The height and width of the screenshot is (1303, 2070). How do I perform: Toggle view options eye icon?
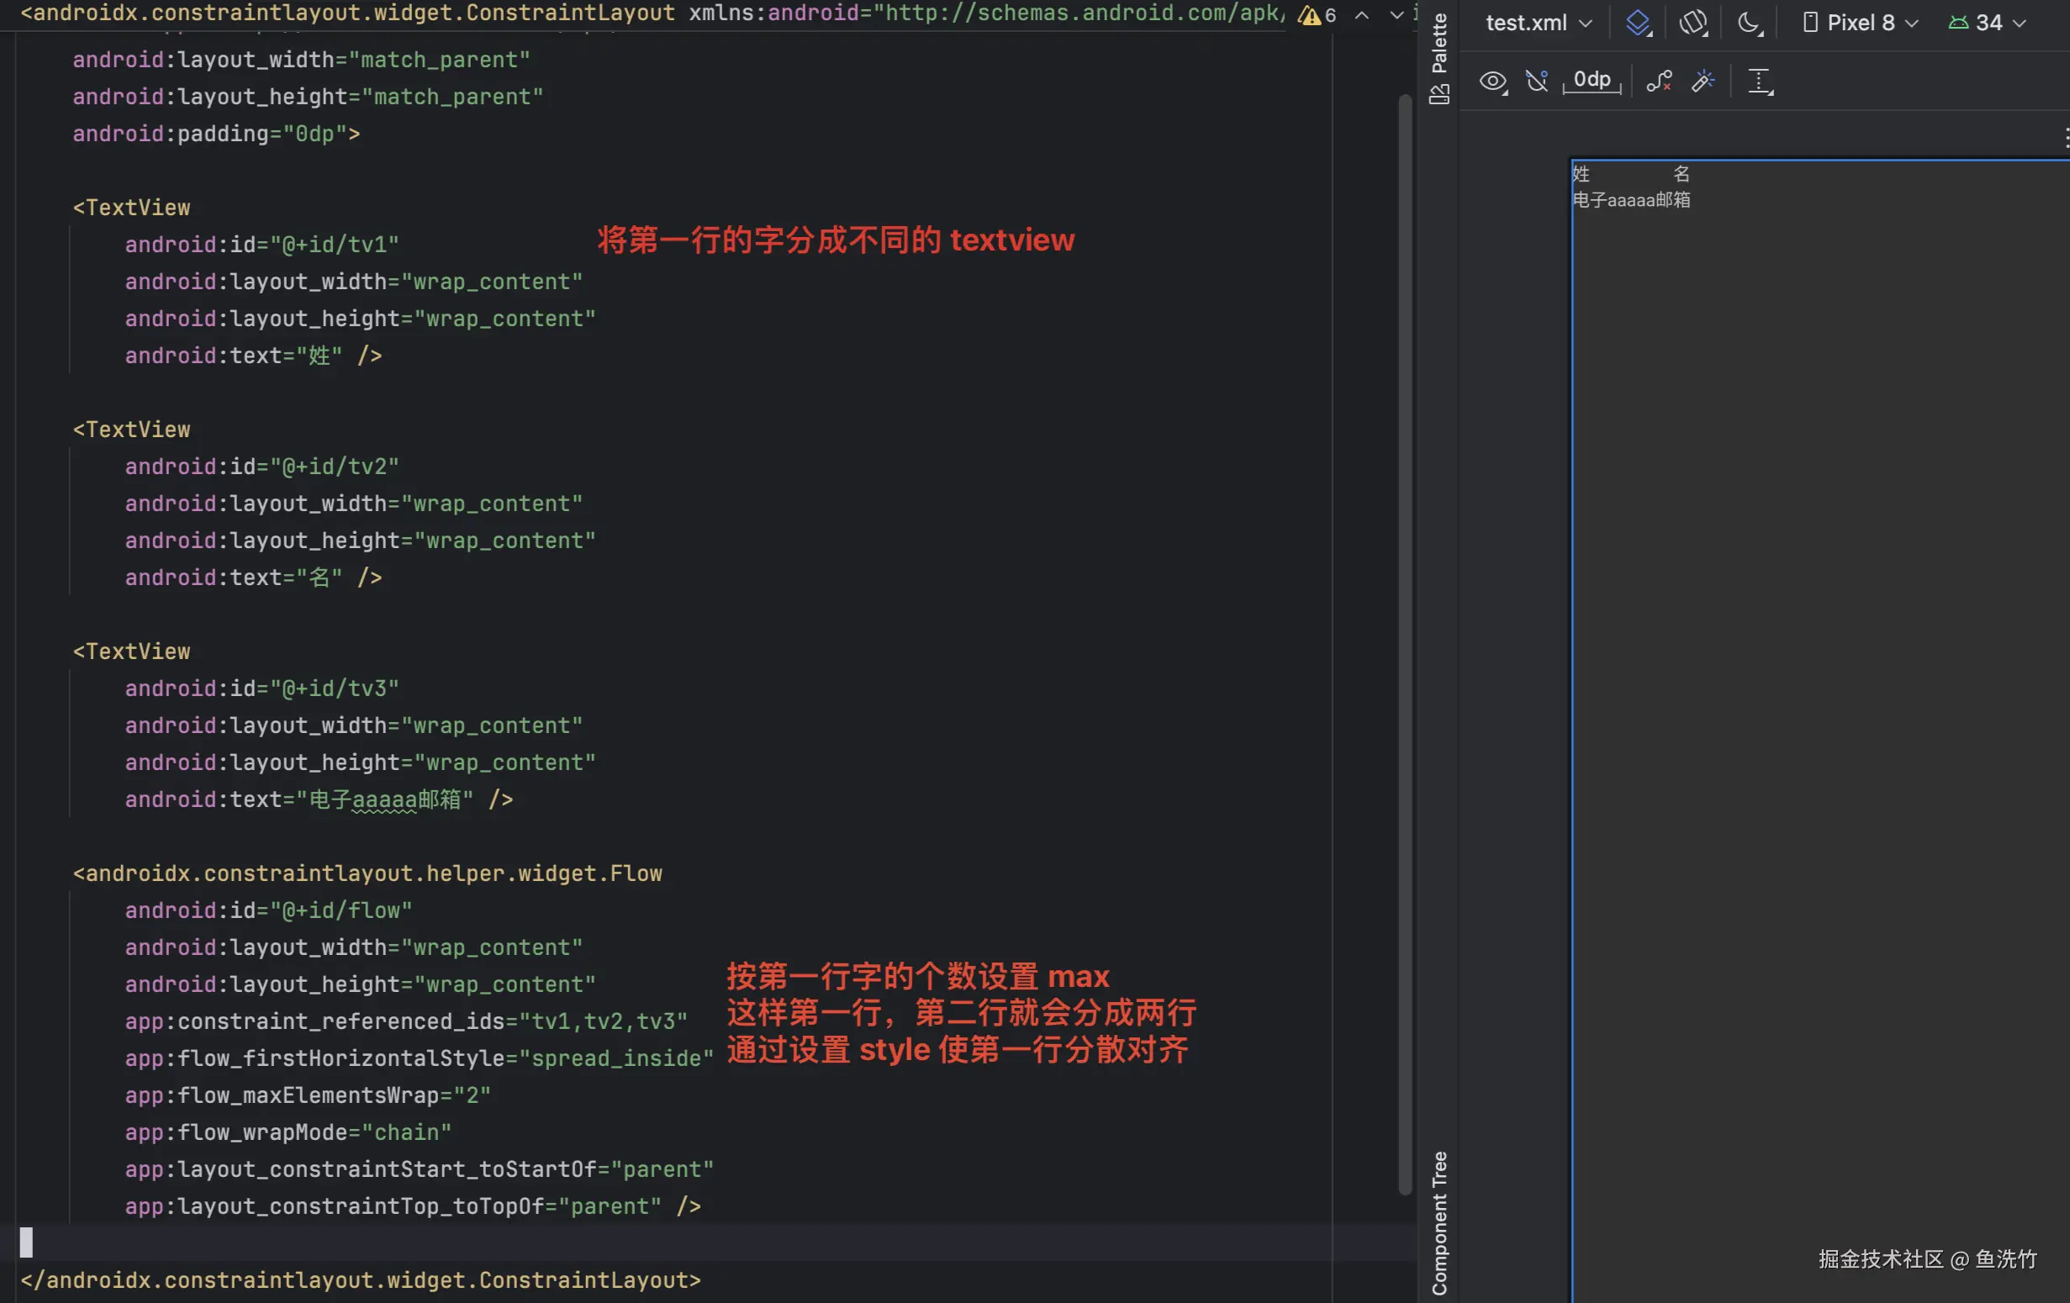click(1492, 81)
